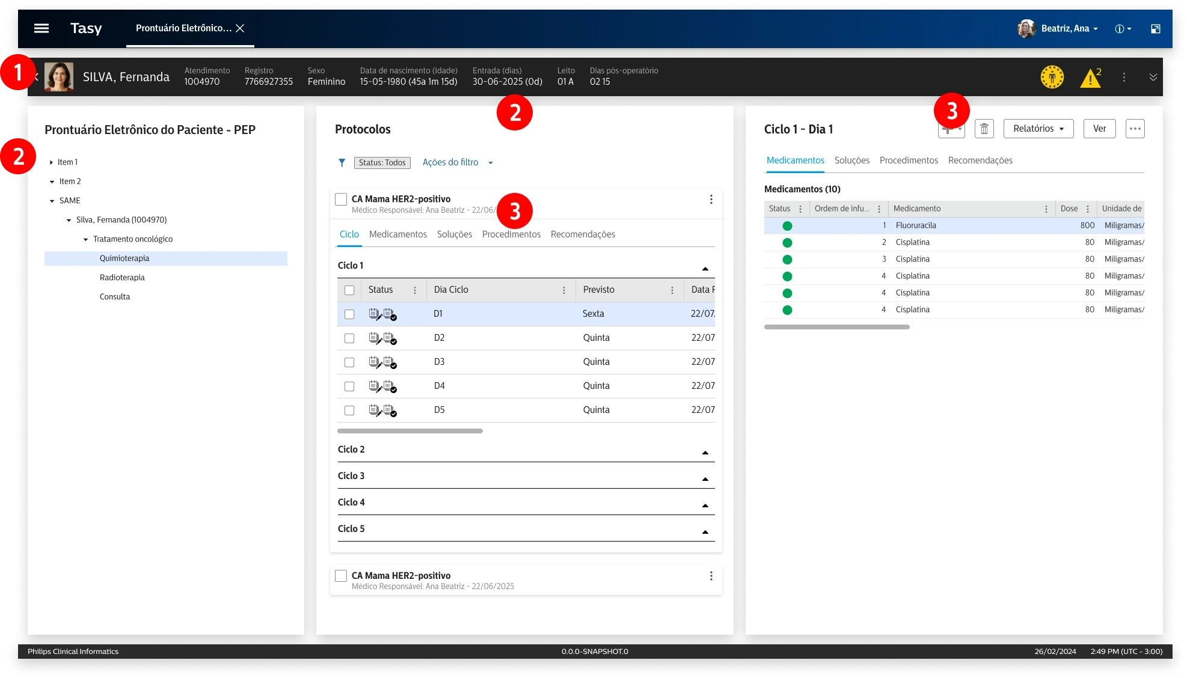Screen dimensions: 1187x678
Task: Check the D2 row checkbox
Action: [349, 338]
